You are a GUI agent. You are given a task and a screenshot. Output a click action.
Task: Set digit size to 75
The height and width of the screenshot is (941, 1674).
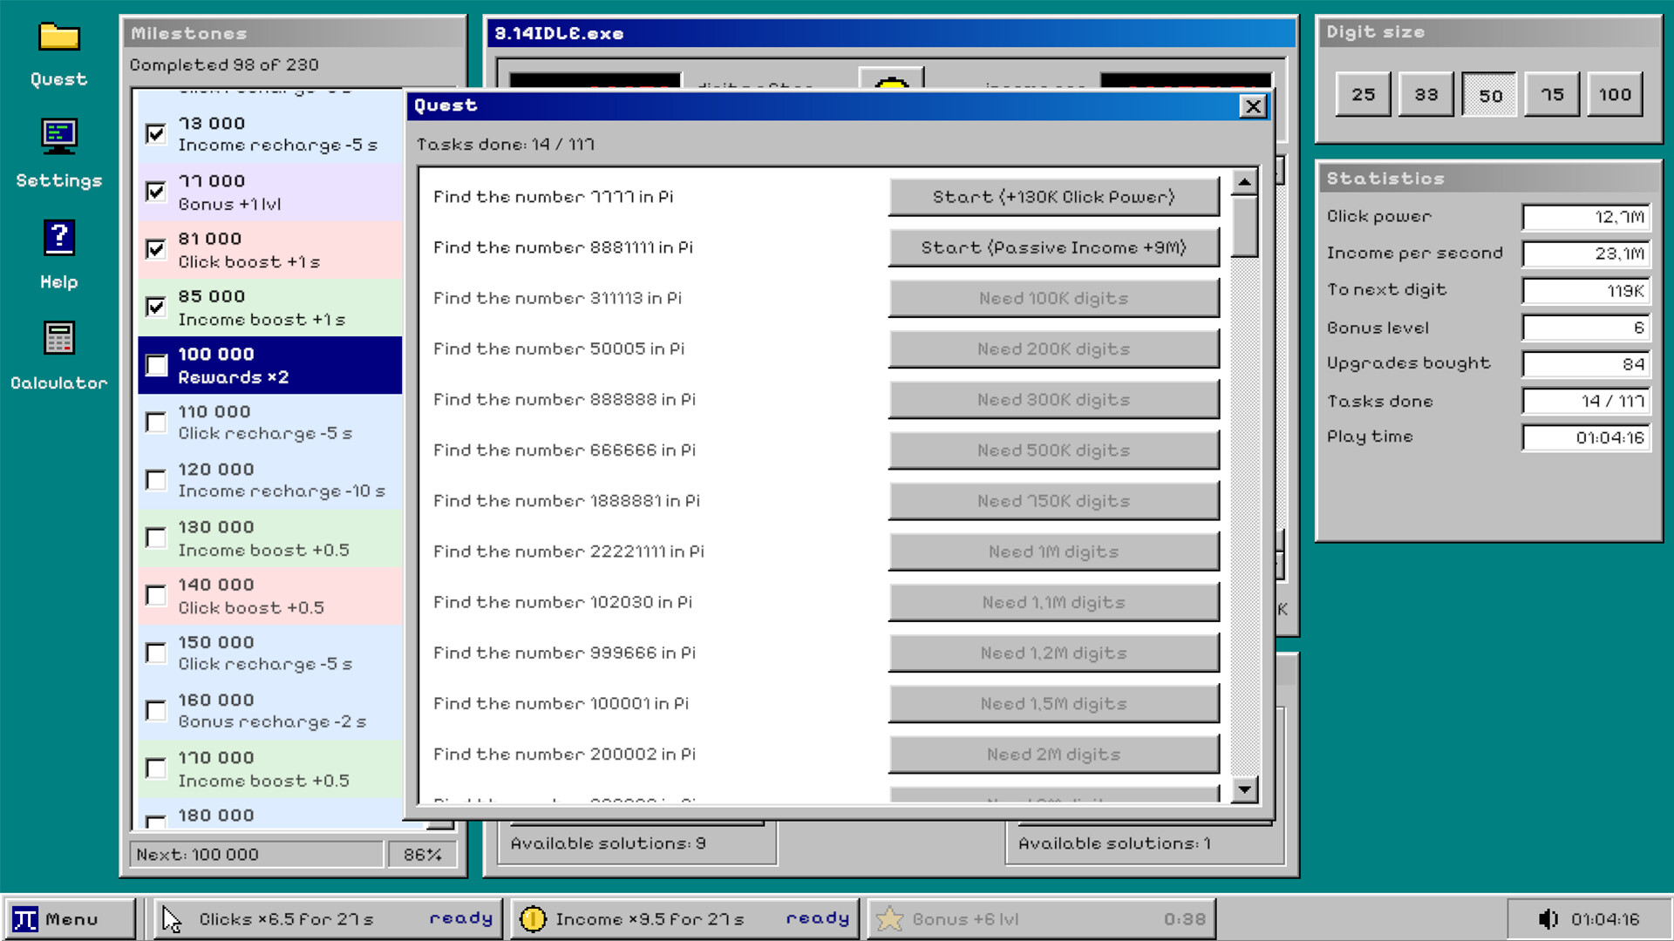pos(1552,95)
